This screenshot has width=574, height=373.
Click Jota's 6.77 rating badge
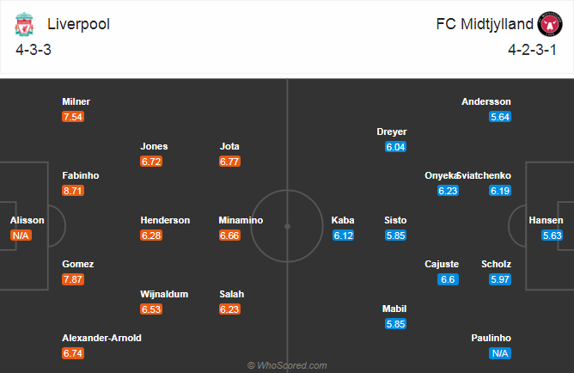(x=231, y=161)
